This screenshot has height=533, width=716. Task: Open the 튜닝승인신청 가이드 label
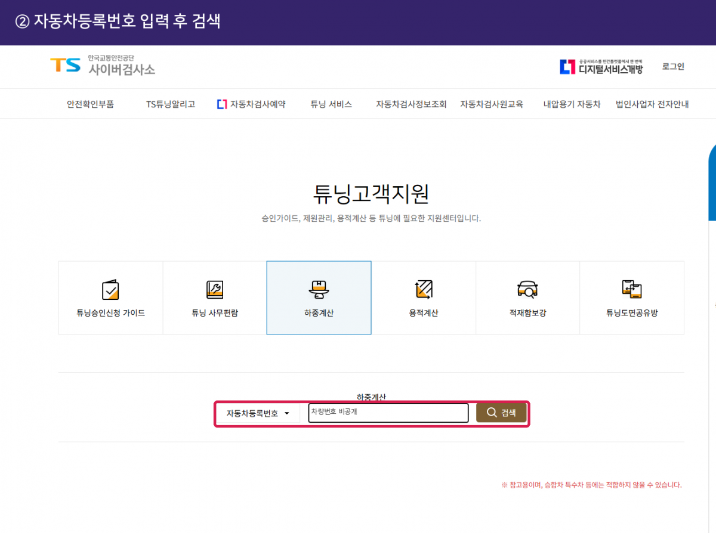110,313
